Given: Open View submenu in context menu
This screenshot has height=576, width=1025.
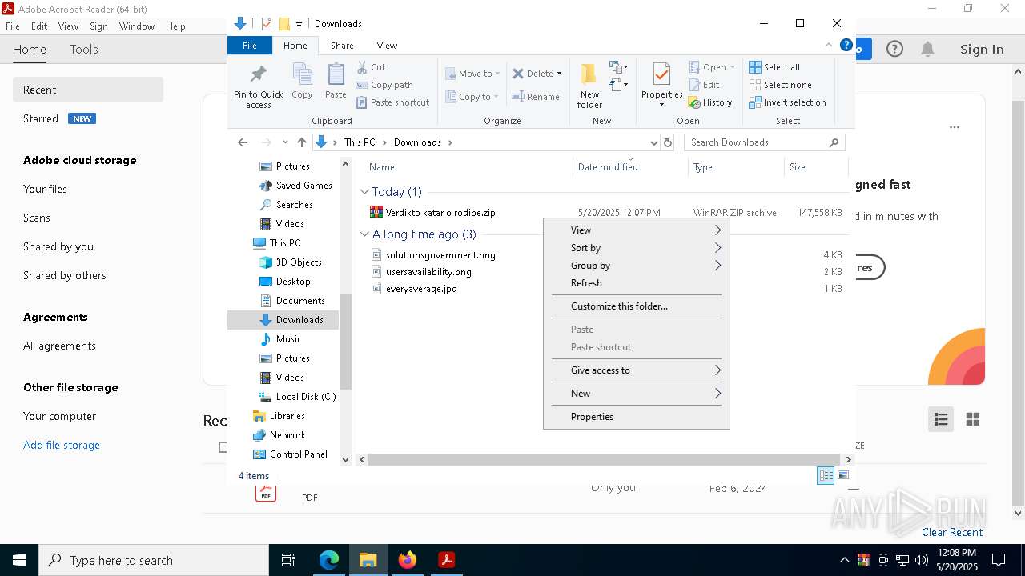Looking at the screenshot, I should [x=637, y=230].
